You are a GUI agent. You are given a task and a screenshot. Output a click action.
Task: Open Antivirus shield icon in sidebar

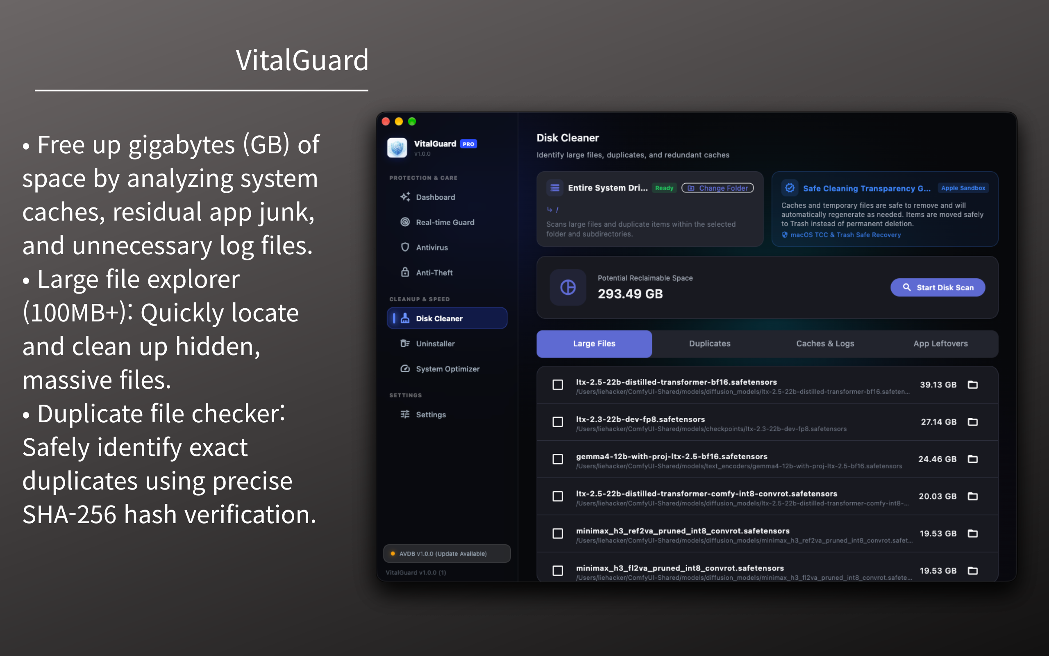[405, 247]
